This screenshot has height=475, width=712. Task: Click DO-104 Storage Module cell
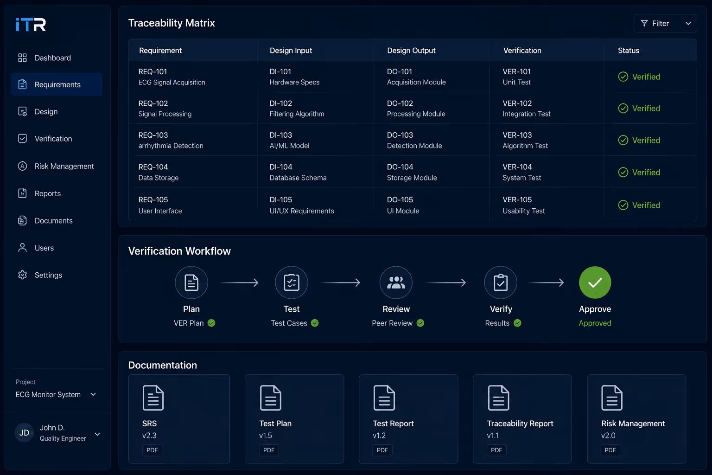tap(432, 172)
